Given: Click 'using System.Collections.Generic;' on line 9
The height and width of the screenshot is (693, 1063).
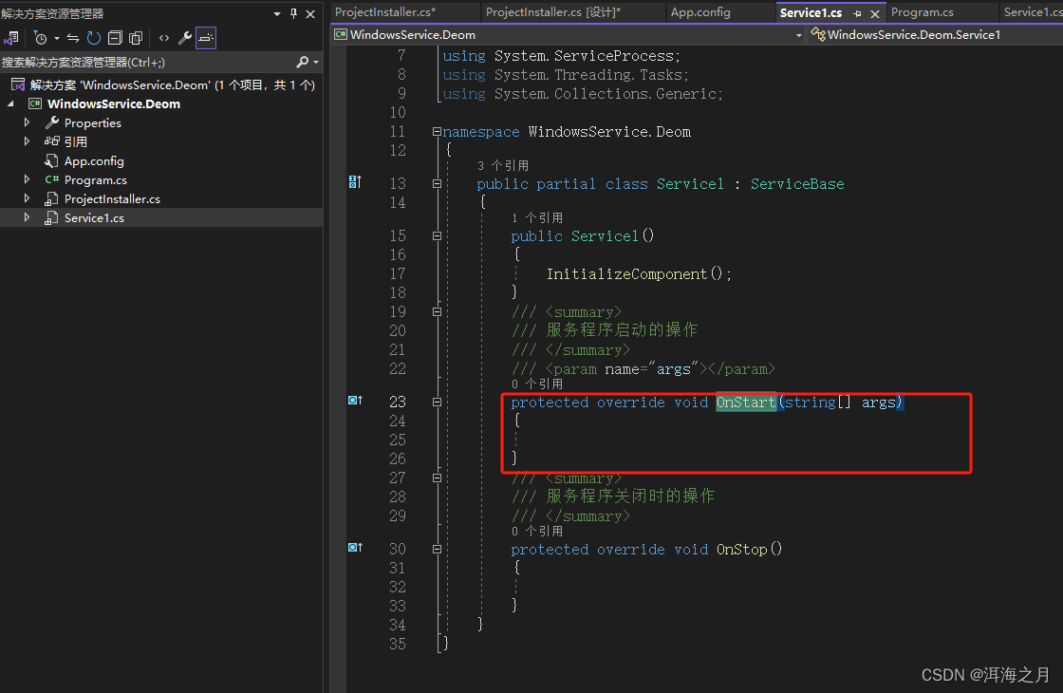Looking at the screenshot, I should pyautogui.click(x=583, y=94).
